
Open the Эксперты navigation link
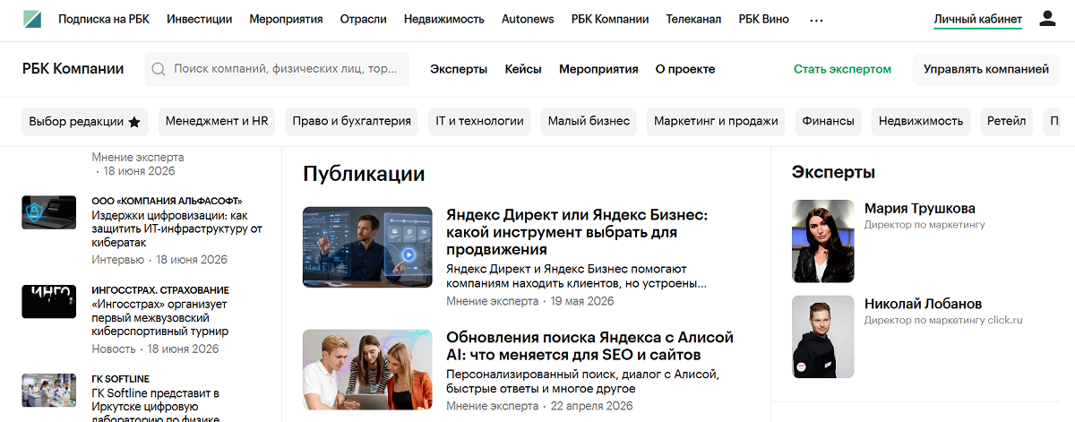tap(459, 69)
